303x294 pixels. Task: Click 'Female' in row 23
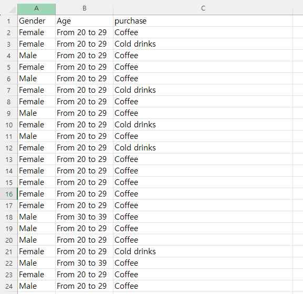(32, 275)
